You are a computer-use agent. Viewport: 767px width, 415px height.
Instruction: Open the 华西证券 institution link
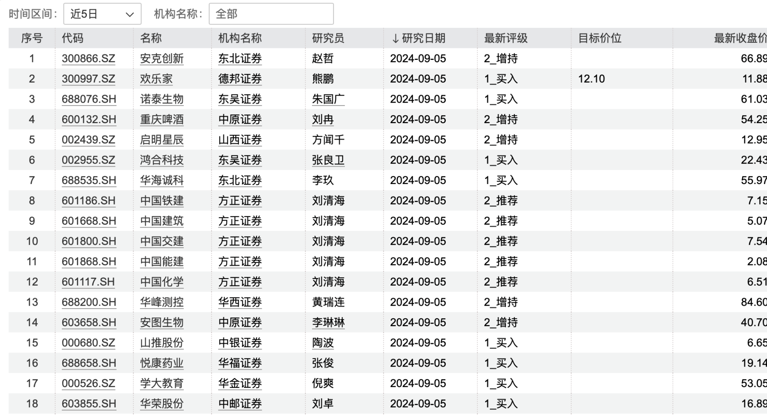[x=240, y=302]
